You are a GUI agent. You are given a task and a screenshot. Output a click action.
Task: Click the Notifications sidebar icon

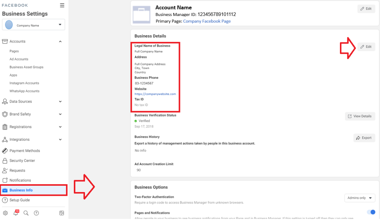tap(5, 180)
